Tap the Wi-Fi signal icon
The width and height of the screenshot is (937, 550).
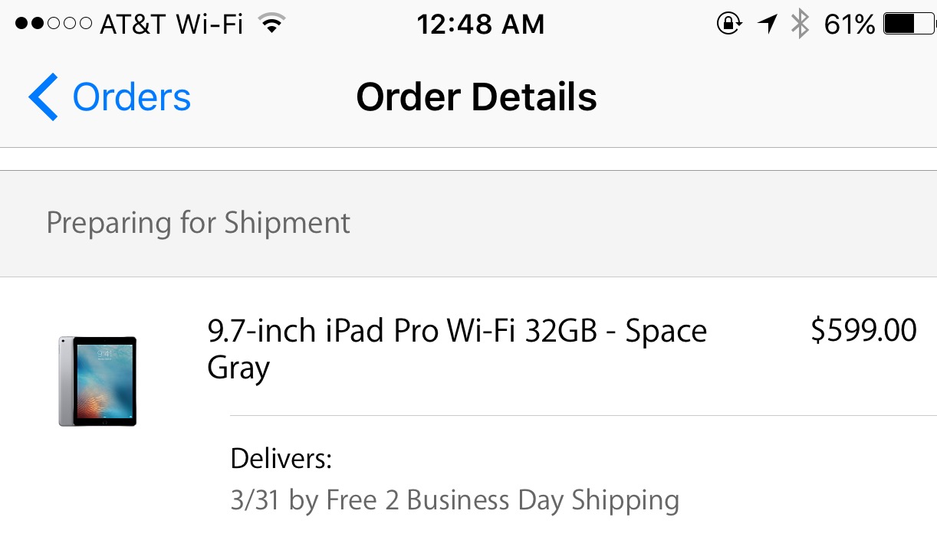pyautogui.click(x=269, y=25)
